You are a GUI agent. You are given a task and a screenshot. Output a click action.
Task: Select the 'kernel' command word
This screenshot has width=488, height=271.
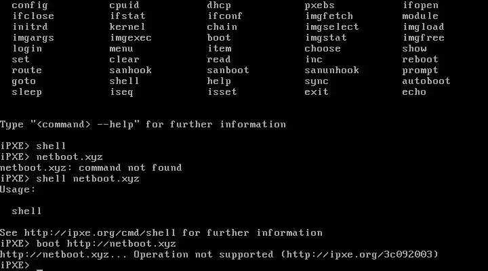point(127,26)
